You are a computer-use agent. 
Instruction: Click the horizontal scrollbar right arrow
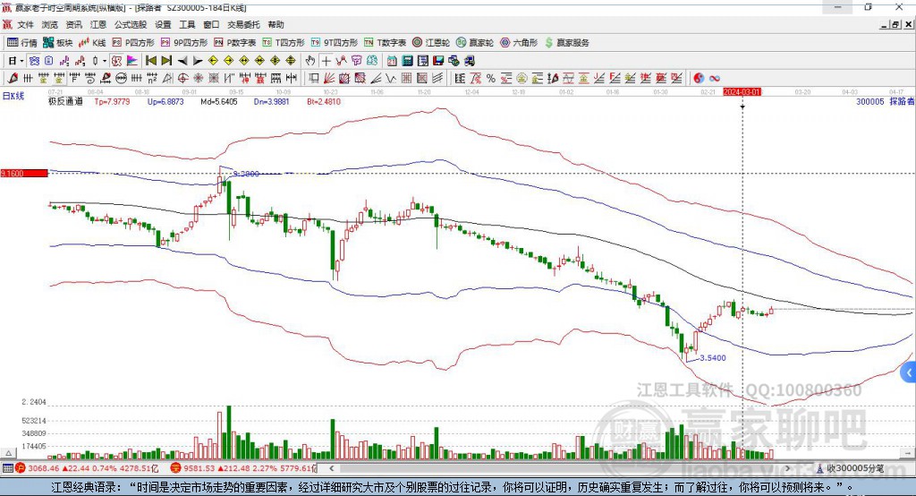(x=788, y=468)
